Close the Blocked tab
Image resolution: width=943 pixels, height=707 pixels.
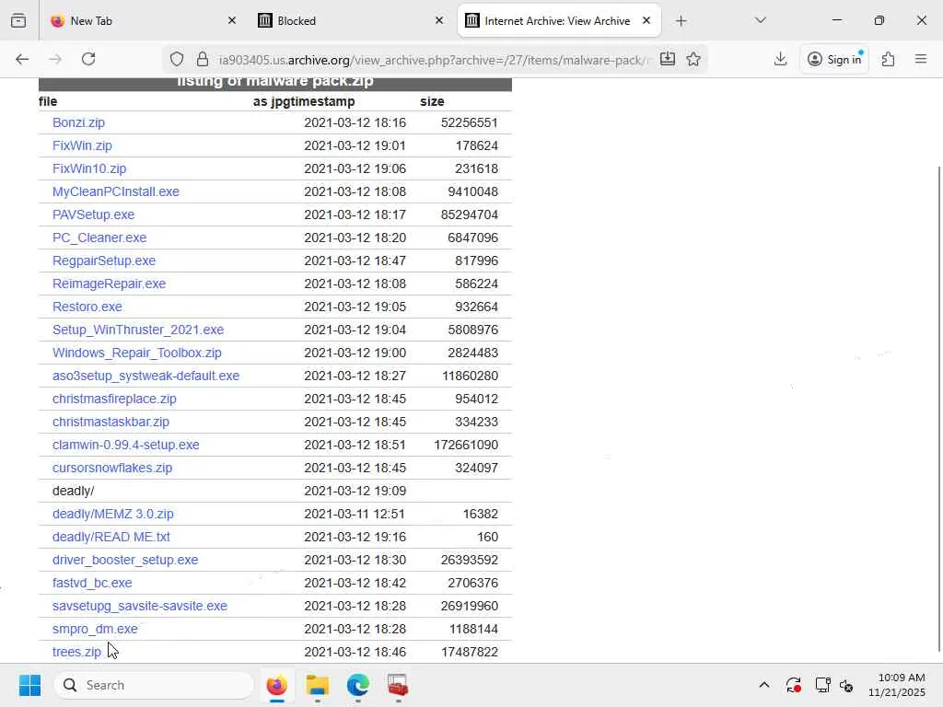click(x=439, y=20)
